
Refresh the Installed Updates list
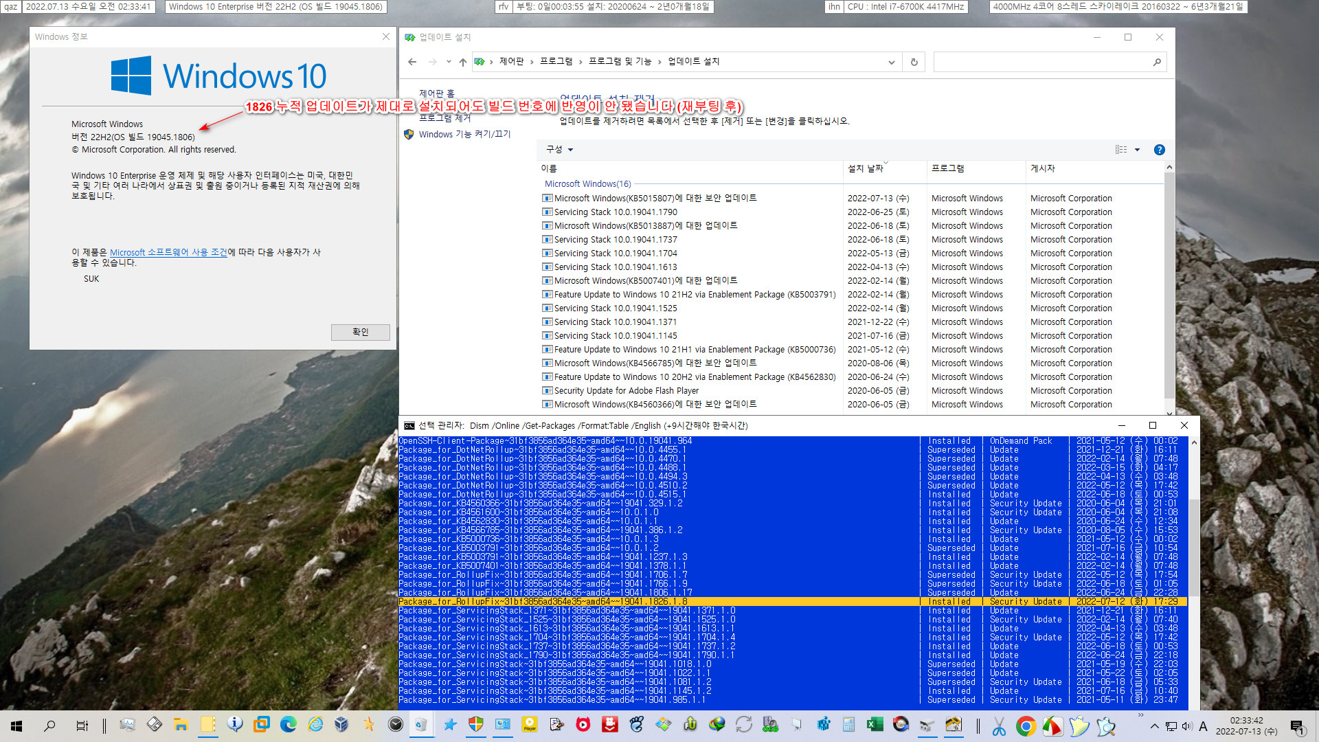(x=914, y=62)
